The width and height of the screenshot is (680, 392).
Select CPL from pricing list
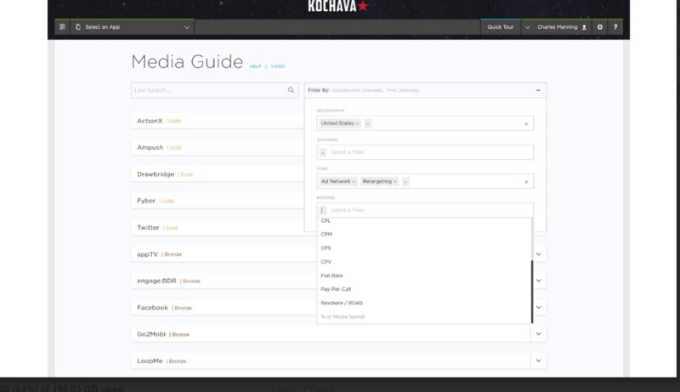pos(326,221)
